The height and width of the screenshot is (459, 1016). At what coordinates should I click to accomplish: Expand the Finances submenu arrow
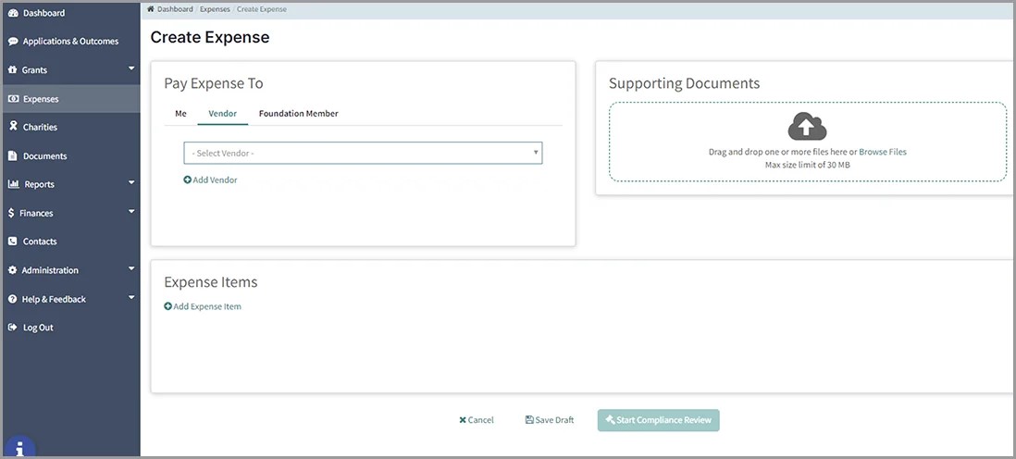tap(131, 211)
